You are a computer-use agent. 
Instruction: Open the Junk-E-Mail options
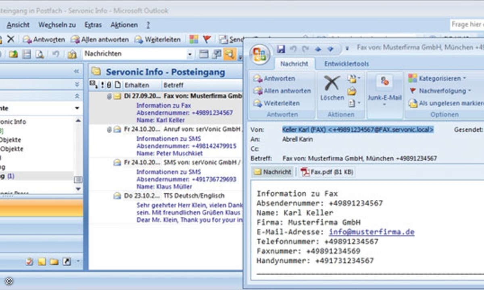[384, 90]
